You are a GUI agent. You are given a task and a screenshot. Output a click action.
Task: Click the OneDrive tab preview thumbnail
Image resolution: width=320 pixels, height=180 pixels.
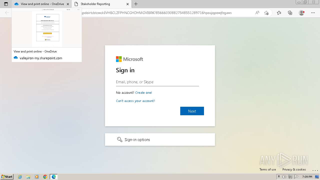tap(47, 27)
